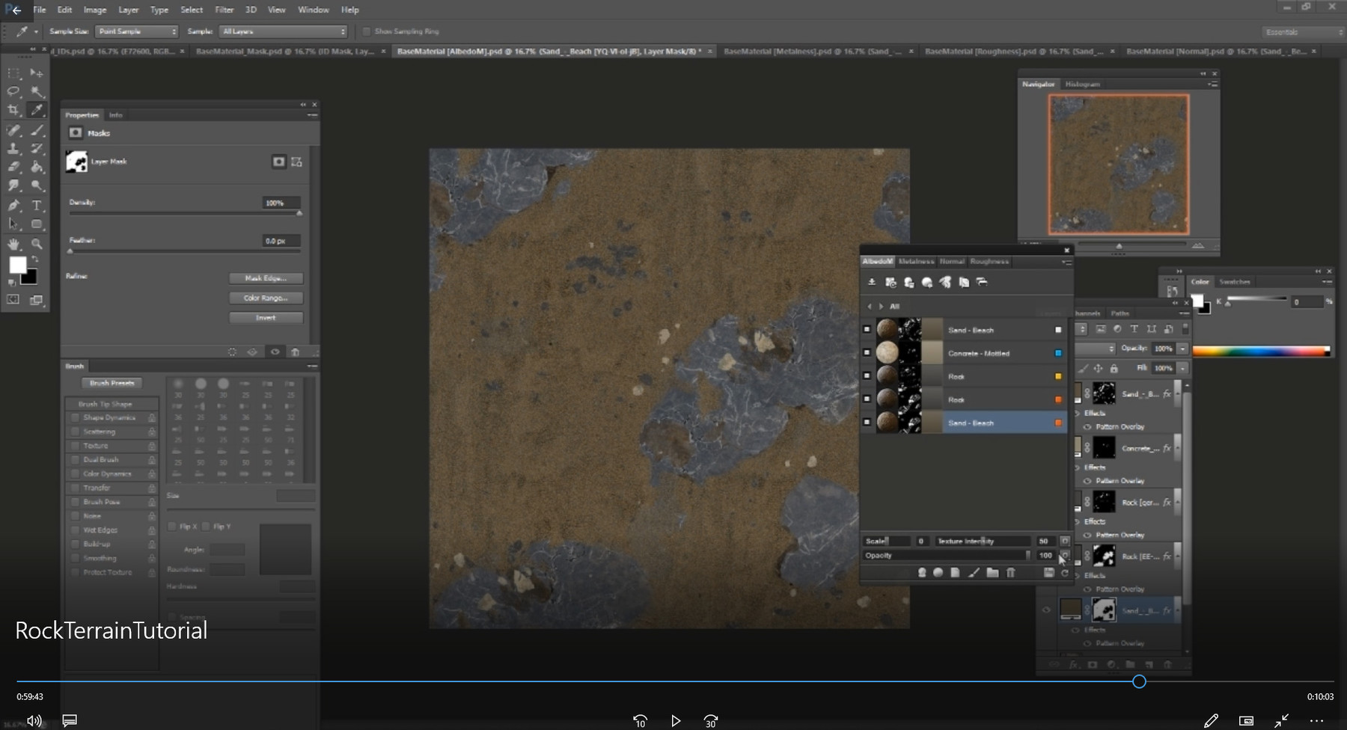Open the Essentials workspace dropdown

[1301, 31]
